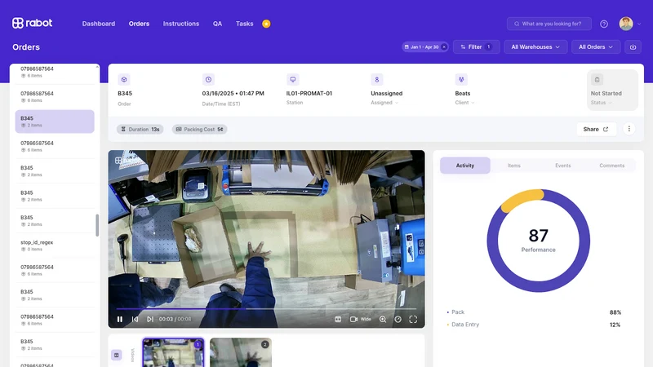Skip to next video clip
This screenshot has width=653, height=367.
pos(150,319)
